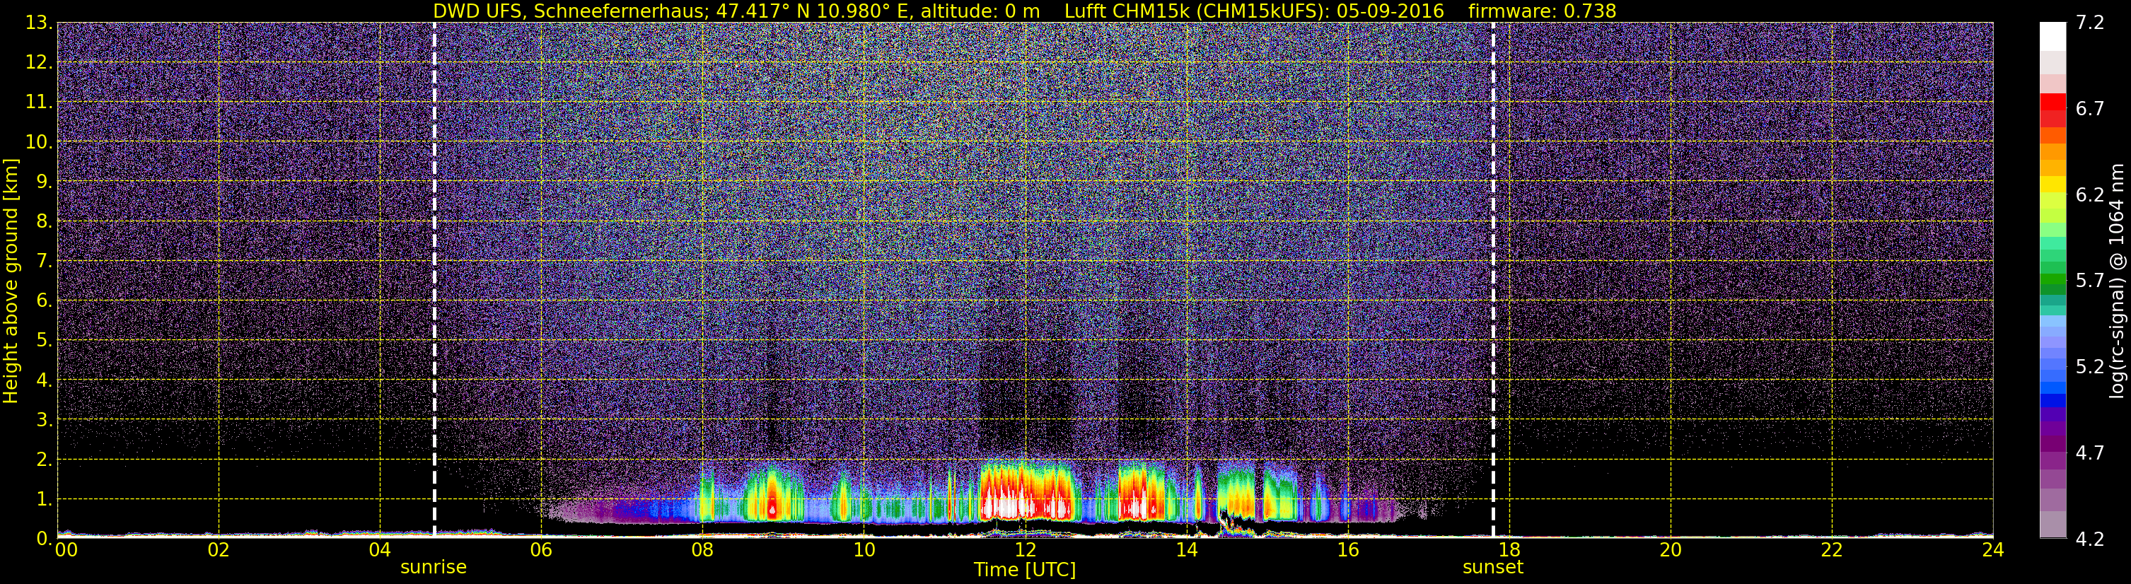Click the 'sunrise' label below the time axis
This screenshot has height=584, width=2131.
[434, 568]
